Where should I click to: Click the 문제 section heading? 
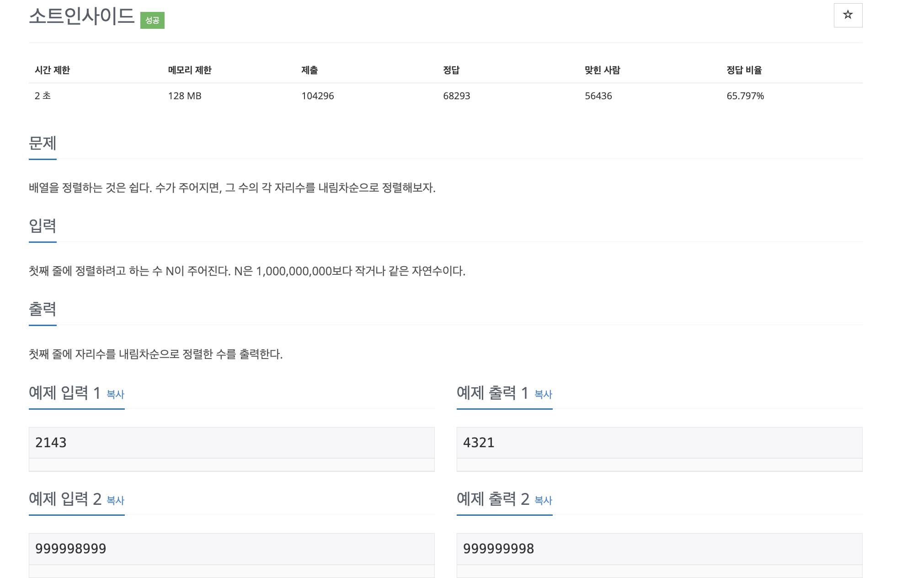pyautogui.click(x=43, y=143)
